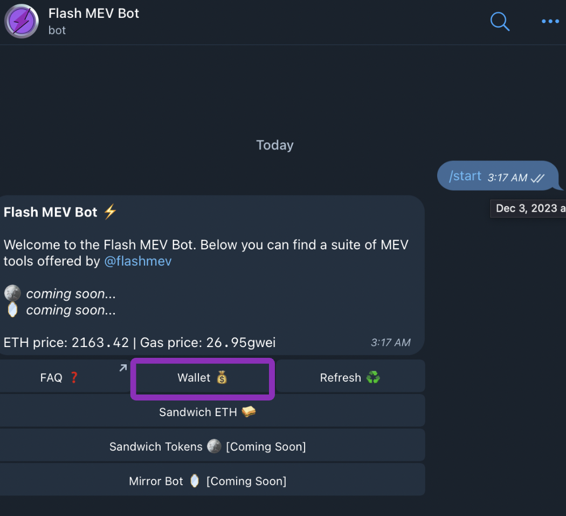Click the /start command message
Viewport: 566px width, 516px height.
coord(465,176)
